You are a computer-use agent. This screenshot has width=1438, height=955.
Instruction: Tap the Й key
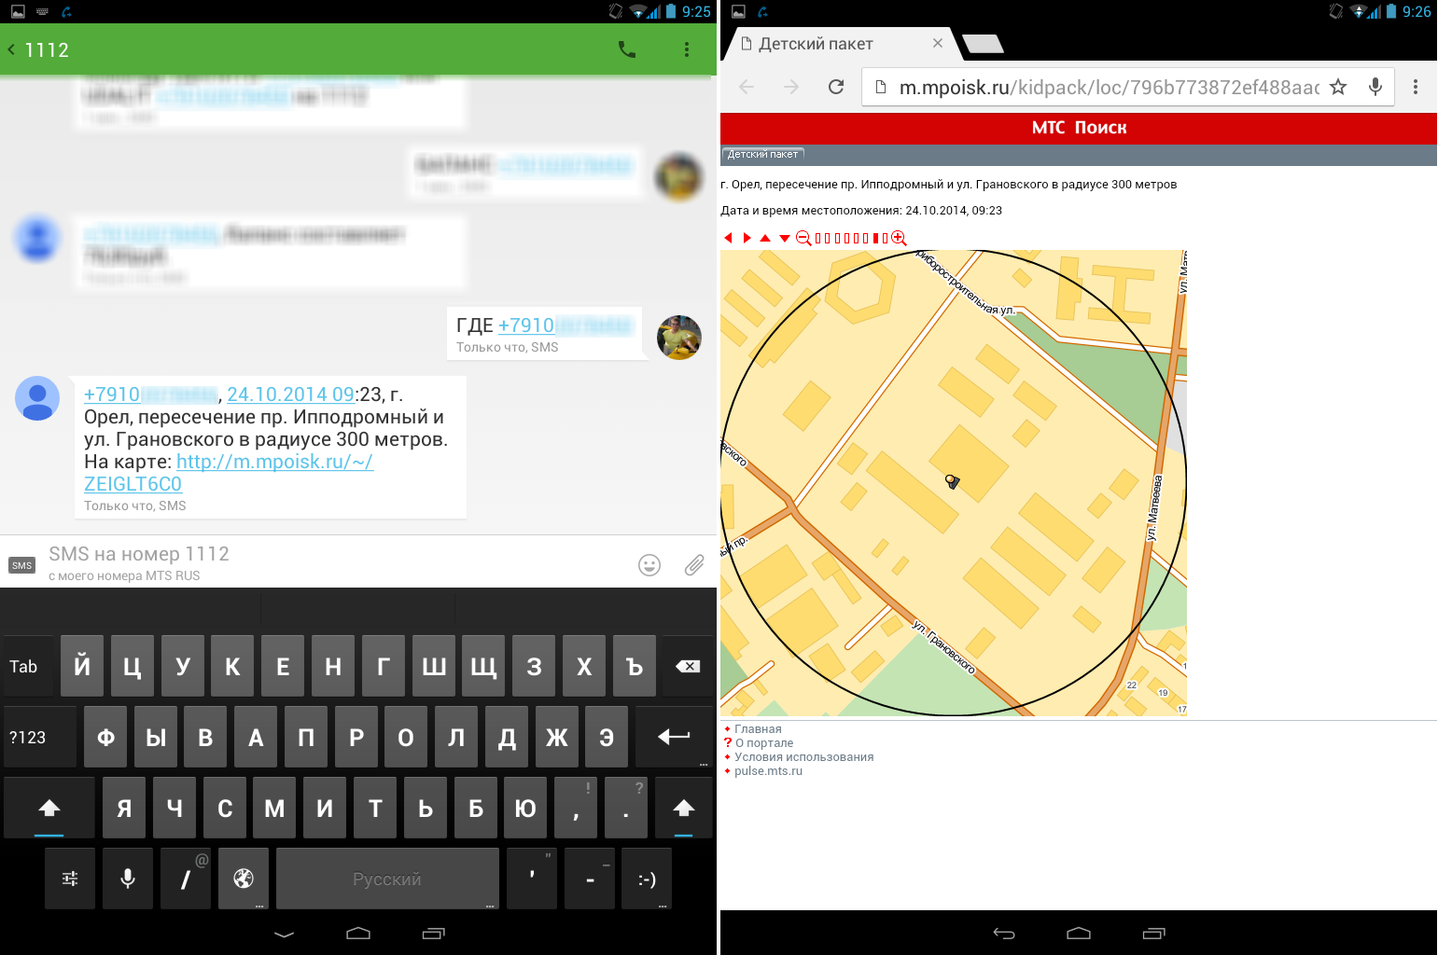pos(82,666)
